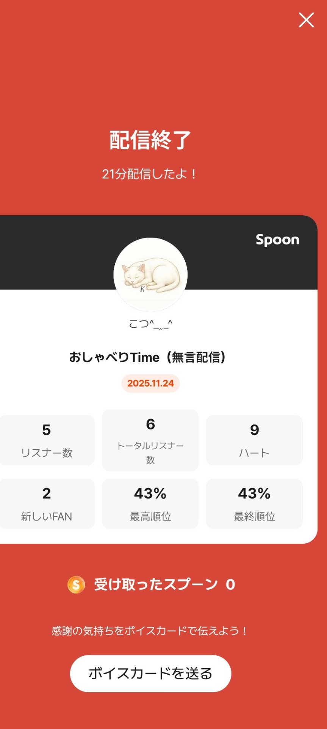Tap the 最終順位 43% tile

[254, 503]
